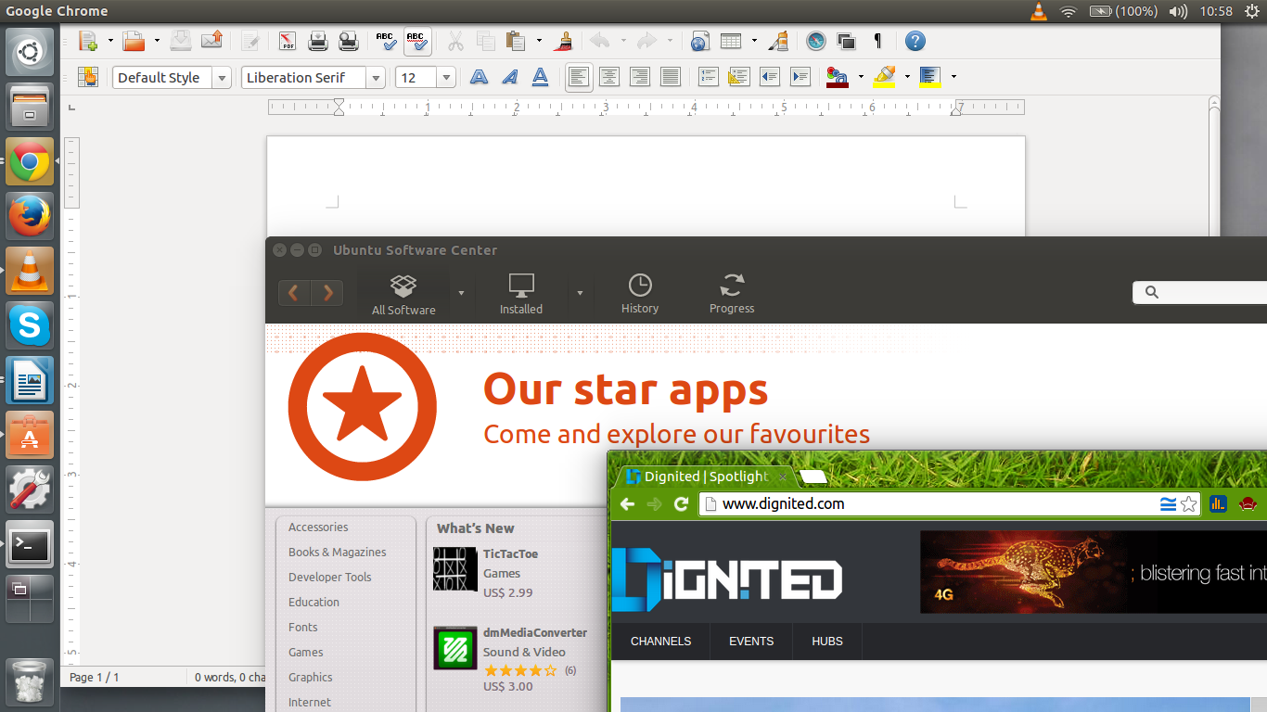Toggle Italic formatting in Writer

[509, 77]
